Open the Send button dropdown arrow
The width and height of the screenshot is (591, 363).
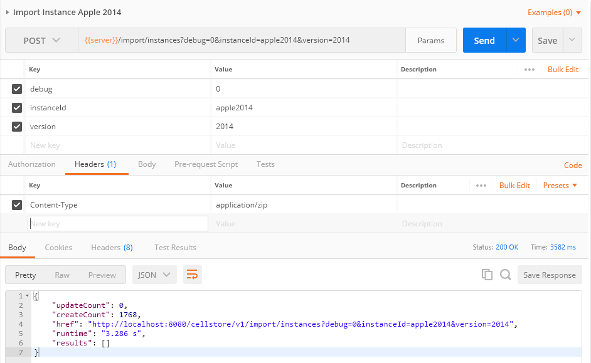[x=516, y=40]
